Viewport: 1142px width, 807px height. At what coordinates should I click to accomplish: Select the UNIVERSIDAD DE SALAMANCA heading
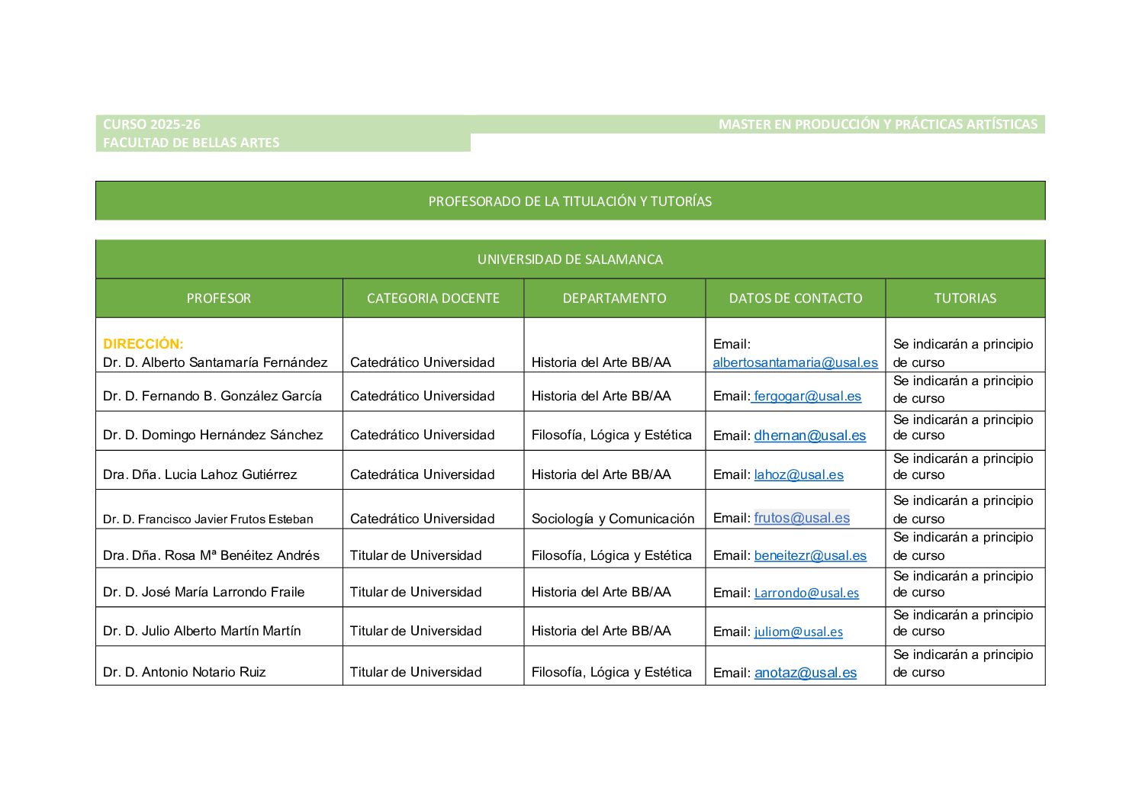tap(570, 259)
